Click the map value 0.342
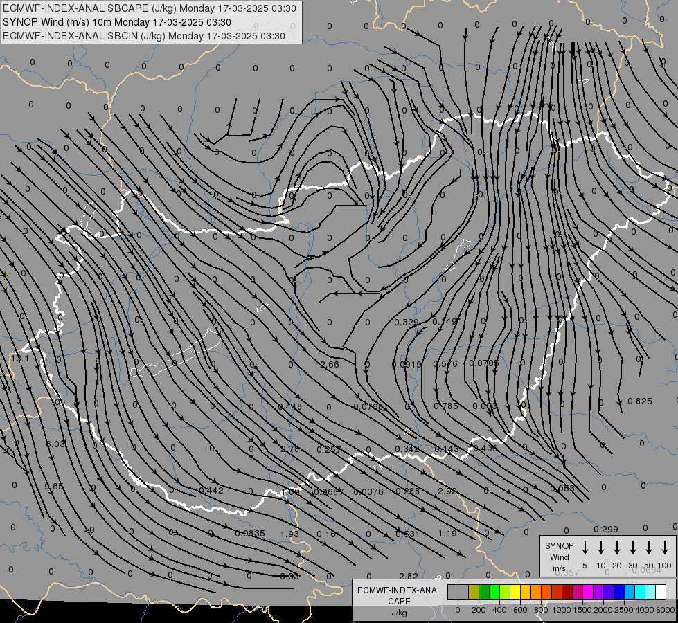Viewport: 678px width, 623px height. [x=407, y=449]
